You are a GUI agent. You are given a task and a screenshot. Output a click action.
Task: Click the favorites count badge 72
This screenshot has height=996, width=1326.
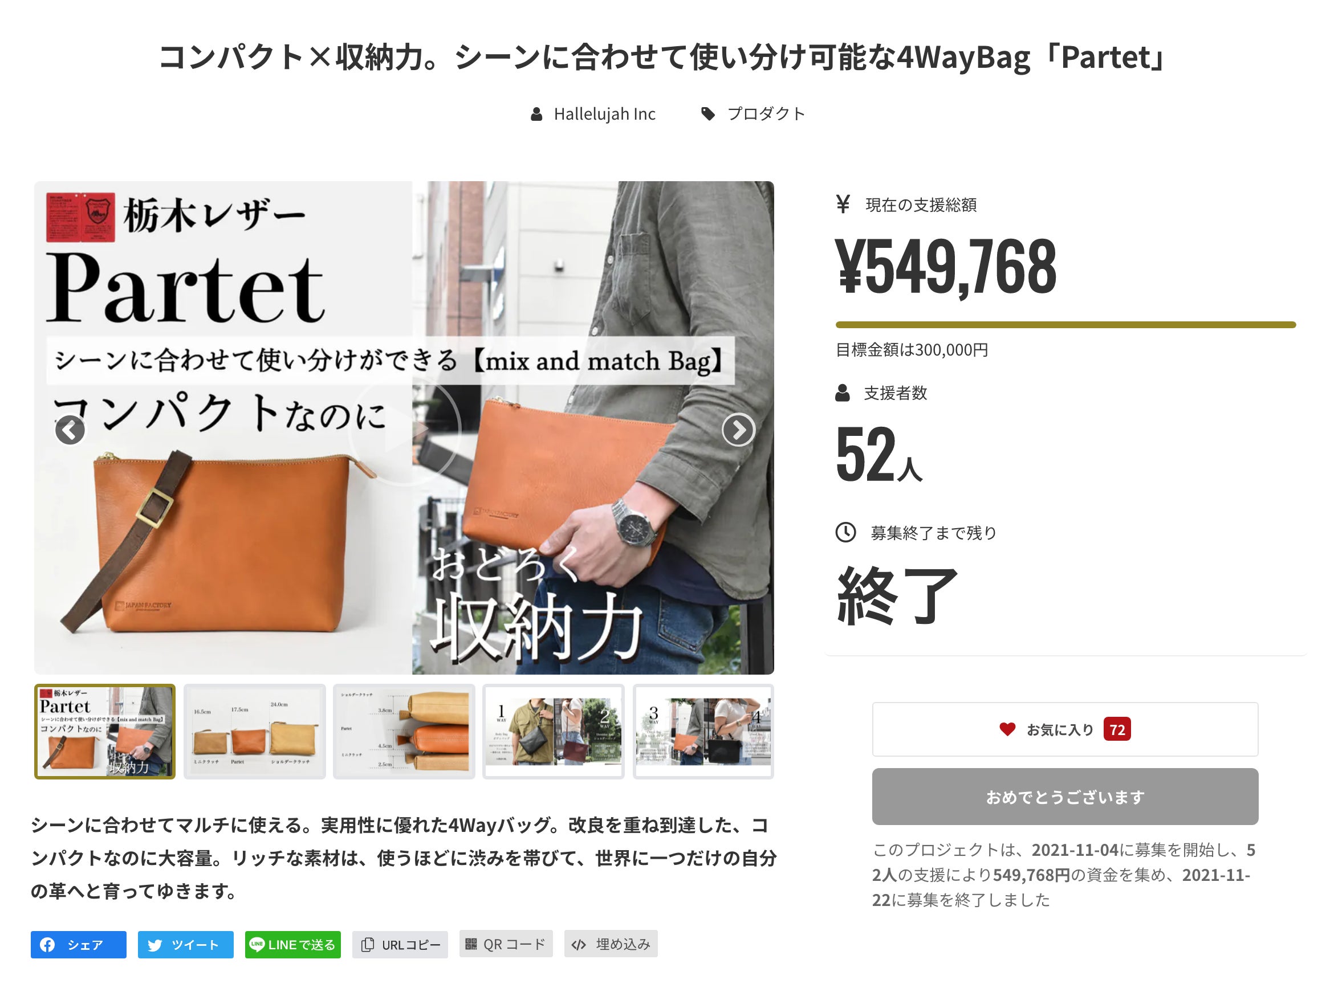1117,729
